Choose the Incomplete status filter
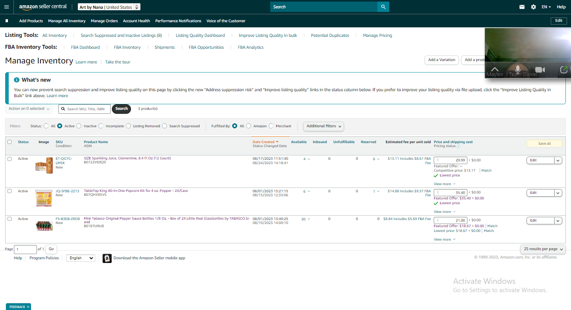The image size is (571, 310). pyautogui.click(x=101, y=126)
